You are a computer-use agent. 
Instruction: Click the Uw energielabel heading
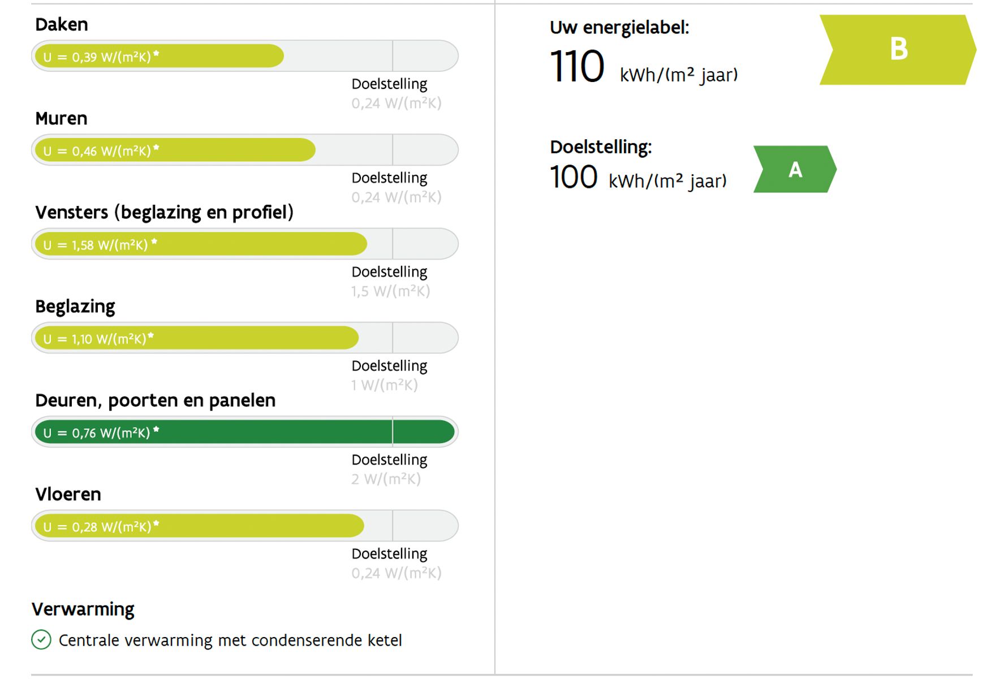[619, 28]
